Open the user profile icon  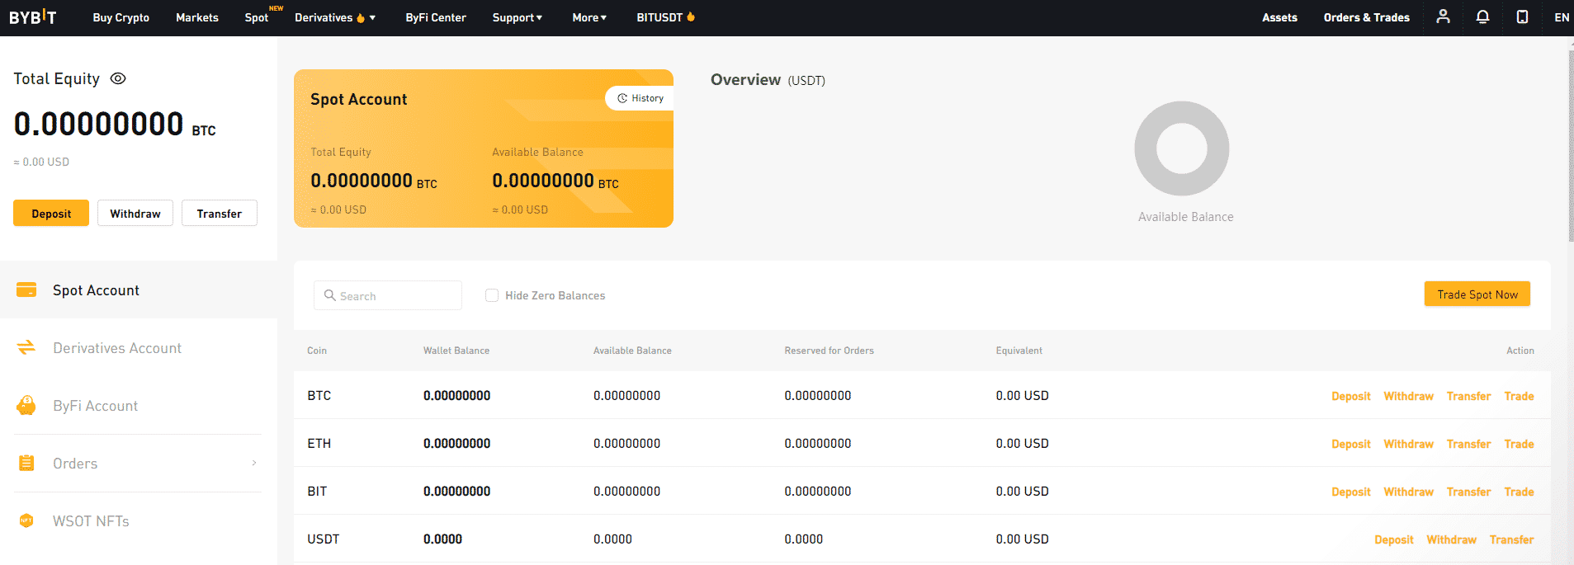pyautogui.click(x=1443, y=16)
